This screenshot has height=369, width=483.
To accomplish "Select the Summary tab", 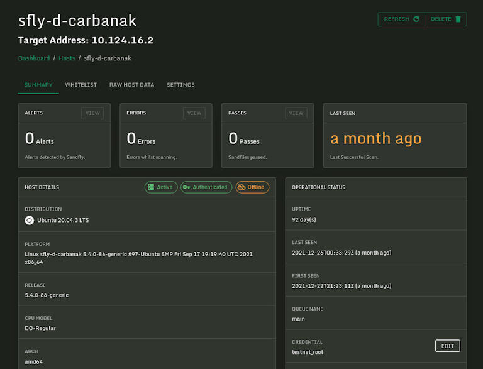I will coord(38,85).
